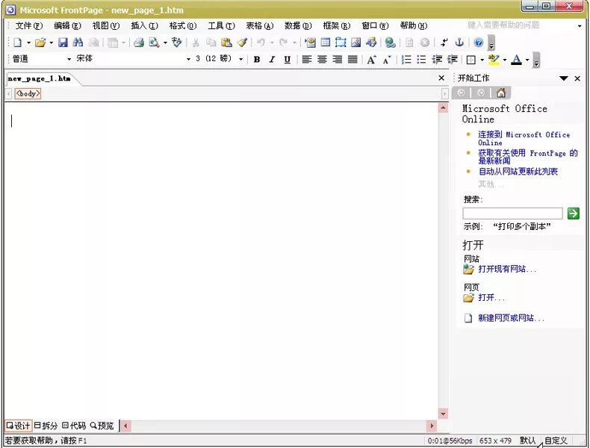Go to task pane Home icon
This screenshot has height=448, width=590.
tap(501, 93)
